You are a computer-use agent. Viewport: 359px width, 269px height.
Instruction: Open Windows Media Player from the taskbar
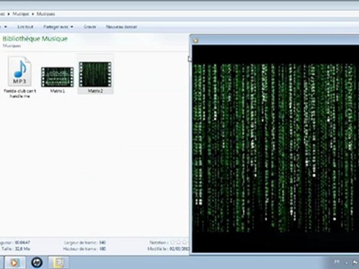pyautogui.click(x=14, y=263)
